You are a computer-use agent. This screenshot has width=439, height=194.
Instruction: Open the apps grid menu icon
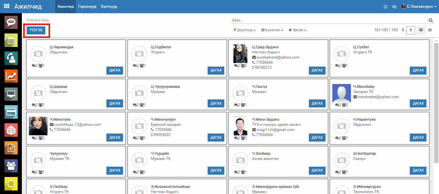[x=6, y=6]
